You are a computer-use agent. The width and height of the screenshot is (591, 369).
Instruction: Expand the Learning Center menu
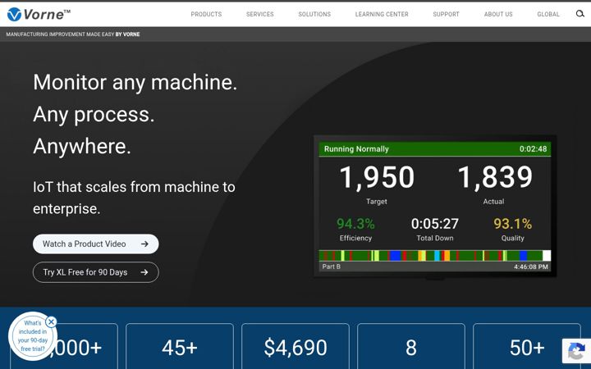[382, 14]
